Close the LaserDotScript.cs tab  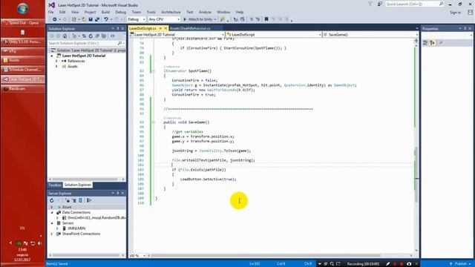tap(166, 28)
